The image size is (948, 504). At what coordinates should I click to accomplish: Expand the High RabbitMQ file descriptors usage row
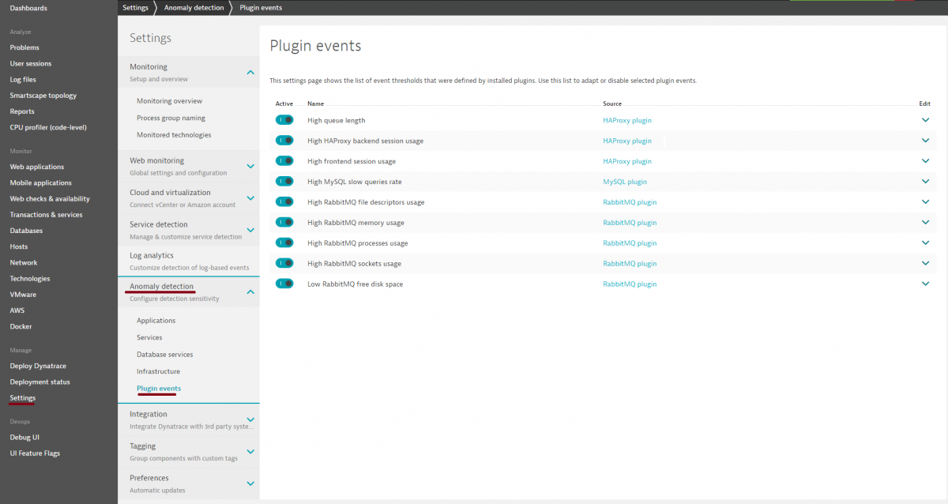click(x=925, y=201)
